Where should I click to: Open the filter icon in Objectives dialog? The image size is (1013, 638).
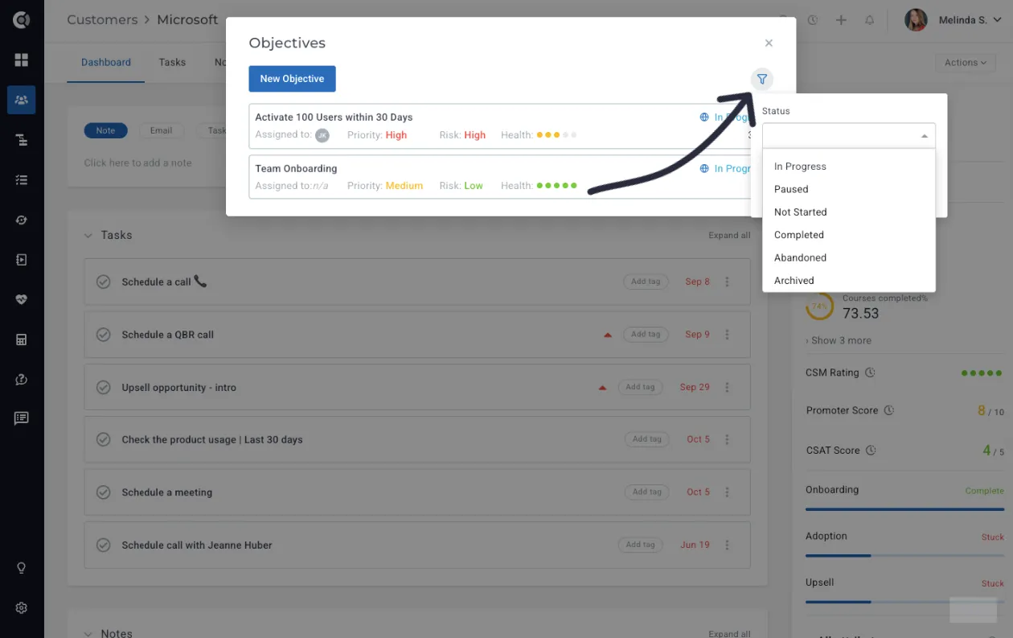761,79
